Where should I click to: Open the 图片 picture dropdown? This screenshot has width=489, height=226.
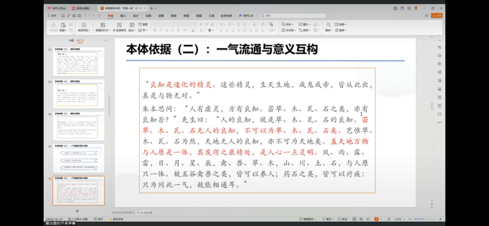tap(305, 24)
